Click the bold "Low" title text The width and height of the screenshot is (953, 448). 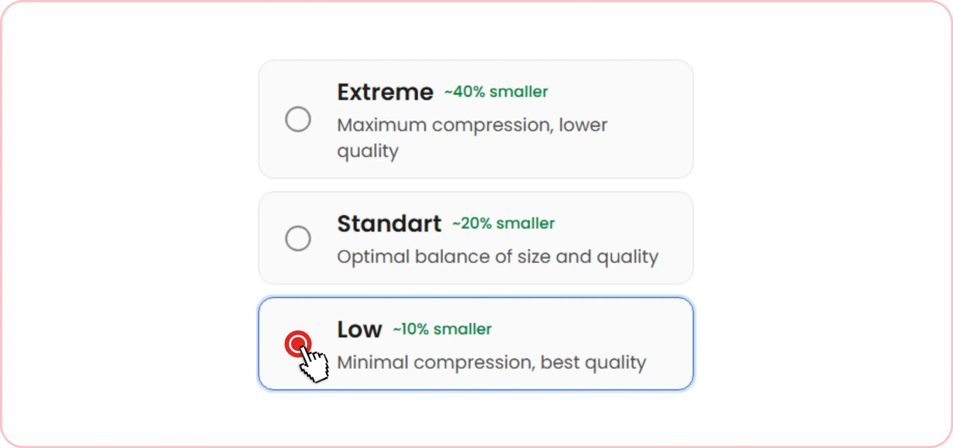[359, 329]
